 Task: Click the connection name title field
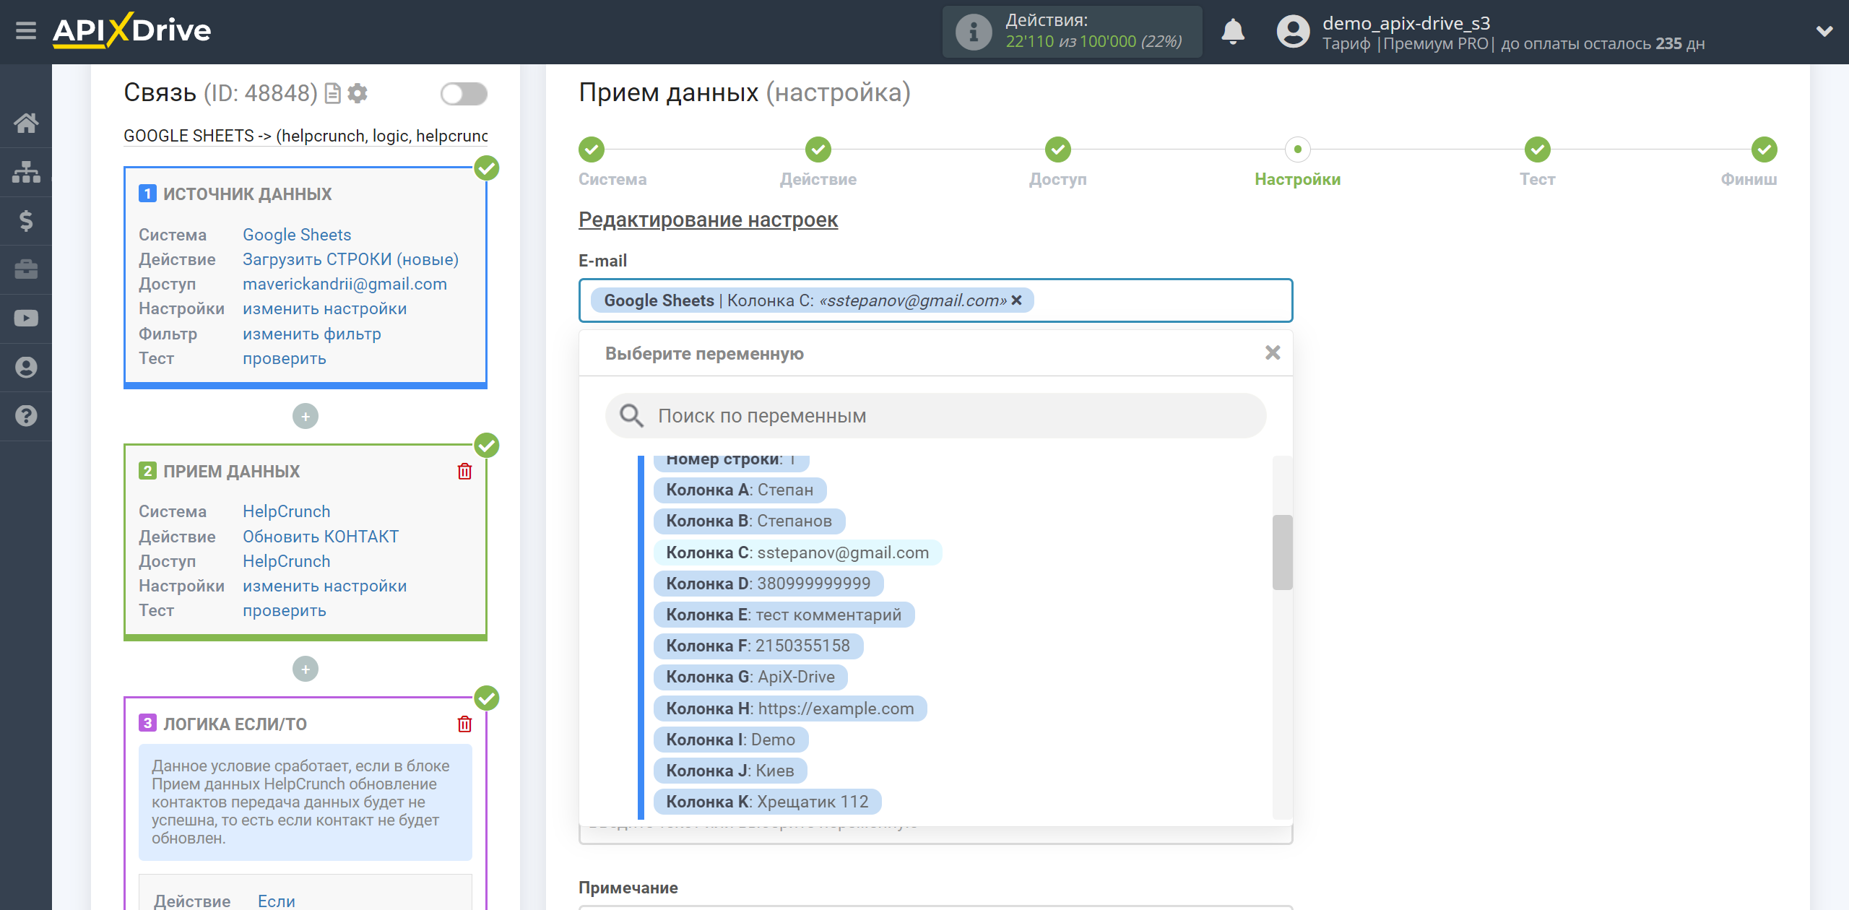306,136
